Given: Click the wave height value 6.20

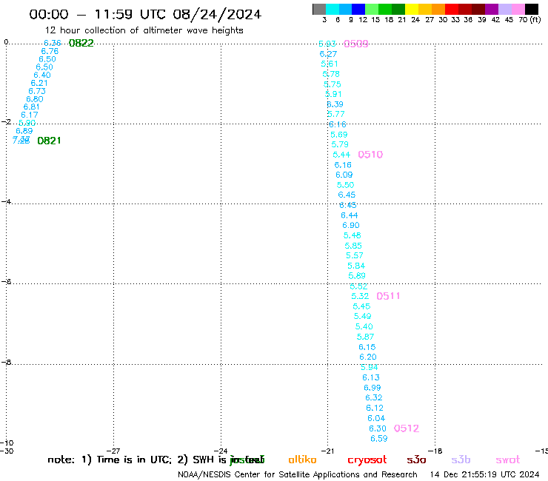Looking at the screenshot, I should coord(368,357).
